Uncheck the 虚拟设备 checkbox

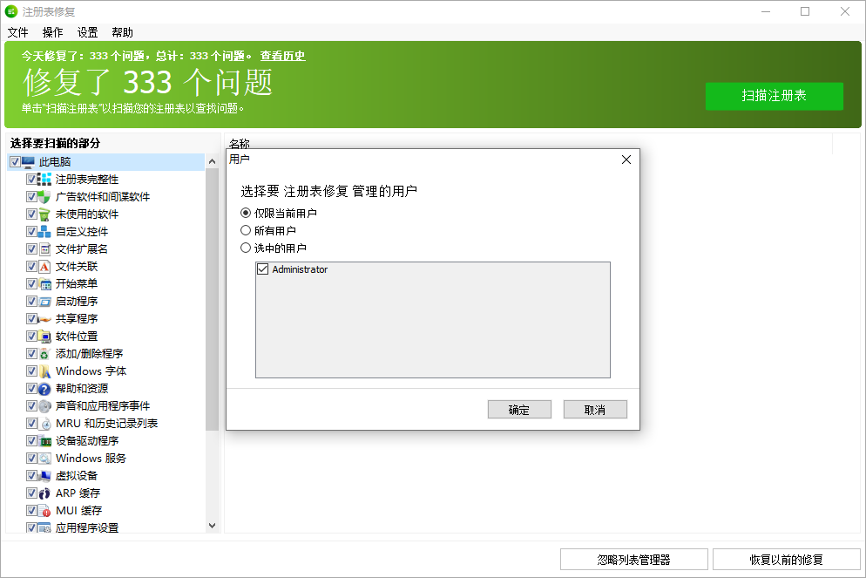[30, 475]
